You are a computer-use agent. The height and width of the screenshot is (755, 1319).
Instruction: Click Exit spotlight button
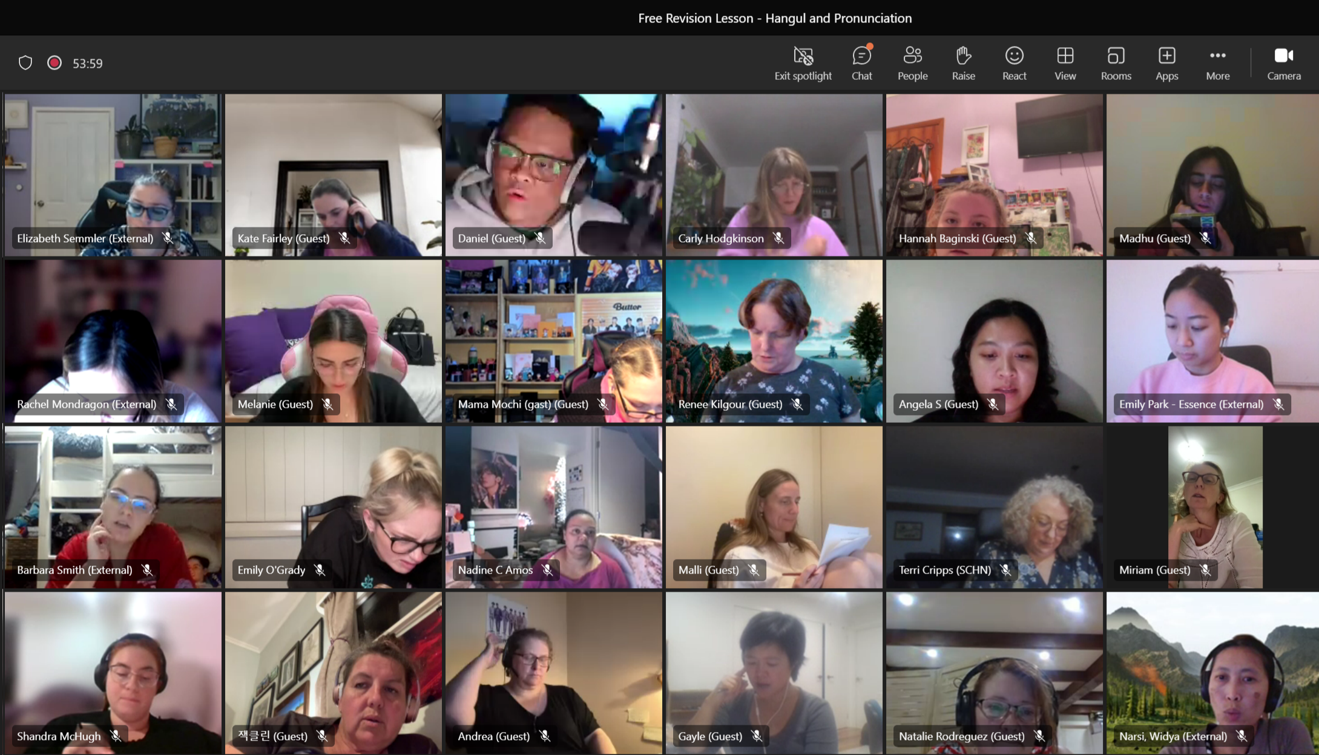point(803,63)
